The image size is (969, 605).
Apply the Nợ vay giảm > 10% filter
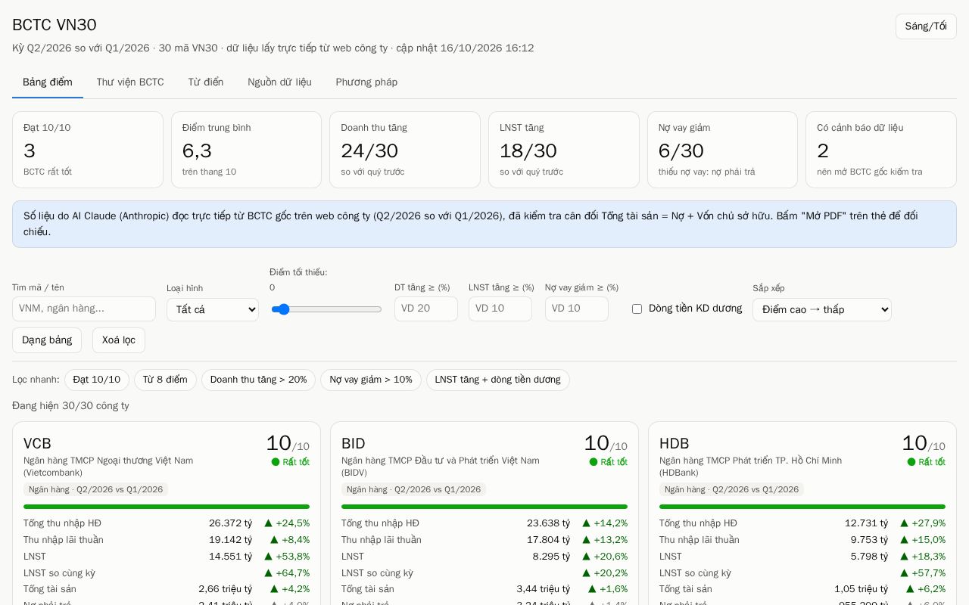[371, 380]
